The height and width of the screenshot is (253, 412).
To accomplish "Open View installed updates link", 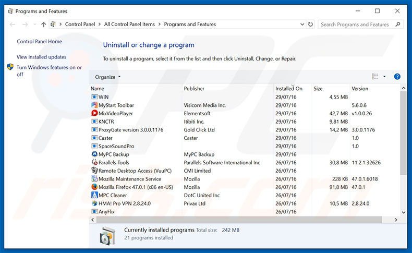I will (42, 57).
